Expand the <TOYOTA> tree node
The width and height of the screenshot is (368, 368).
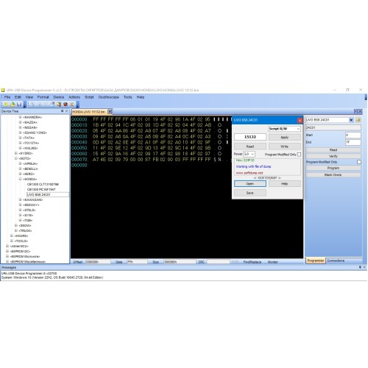pyautogui.click(x=21, y=143)
